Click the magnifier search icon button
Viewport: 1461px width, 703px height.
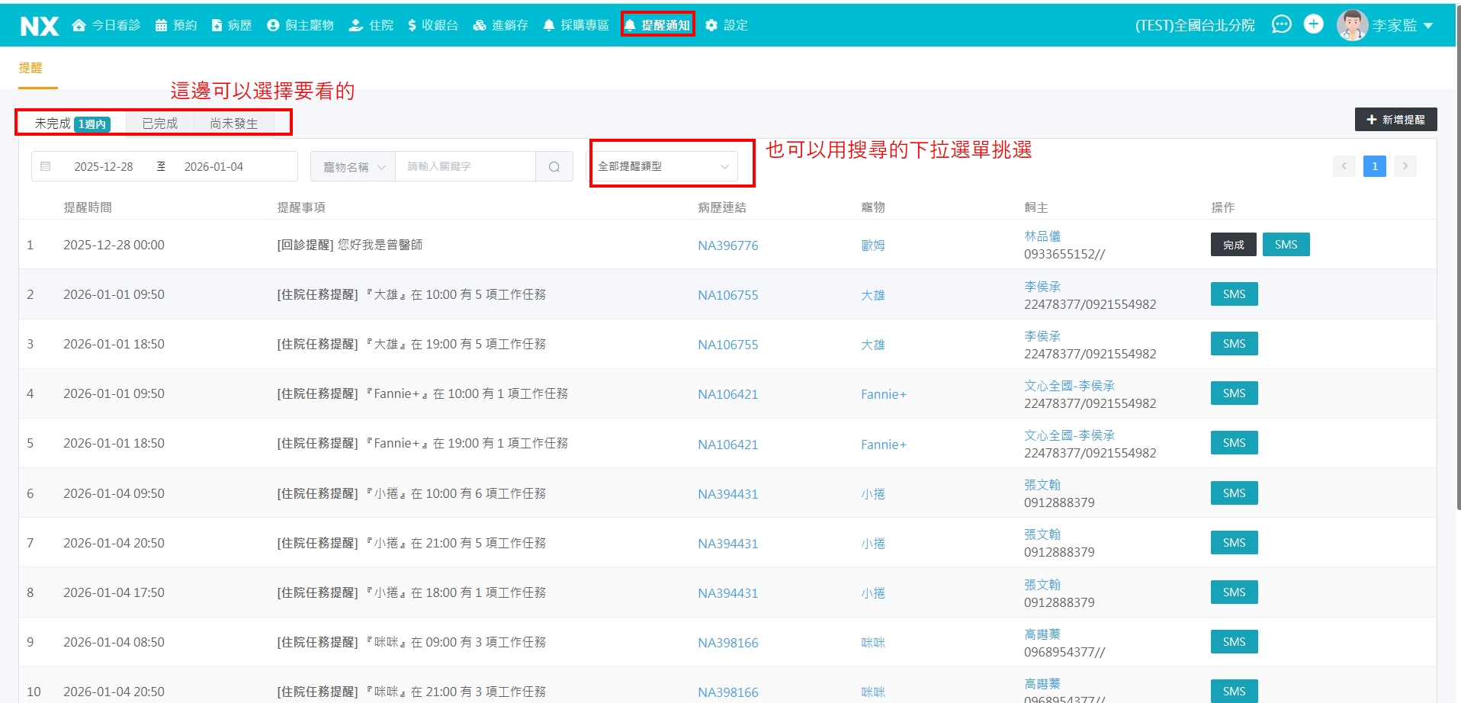click(554, 167)
